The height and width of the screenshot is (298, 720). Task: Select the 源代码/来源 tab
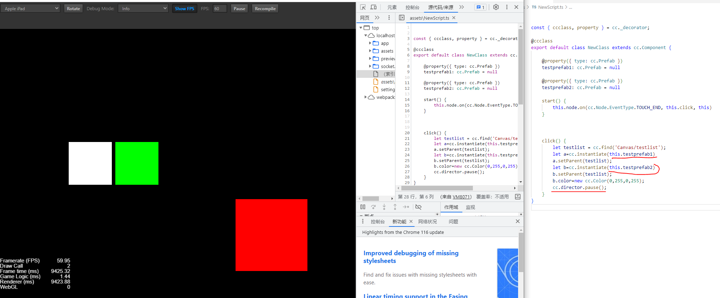(x=441, y=7)
